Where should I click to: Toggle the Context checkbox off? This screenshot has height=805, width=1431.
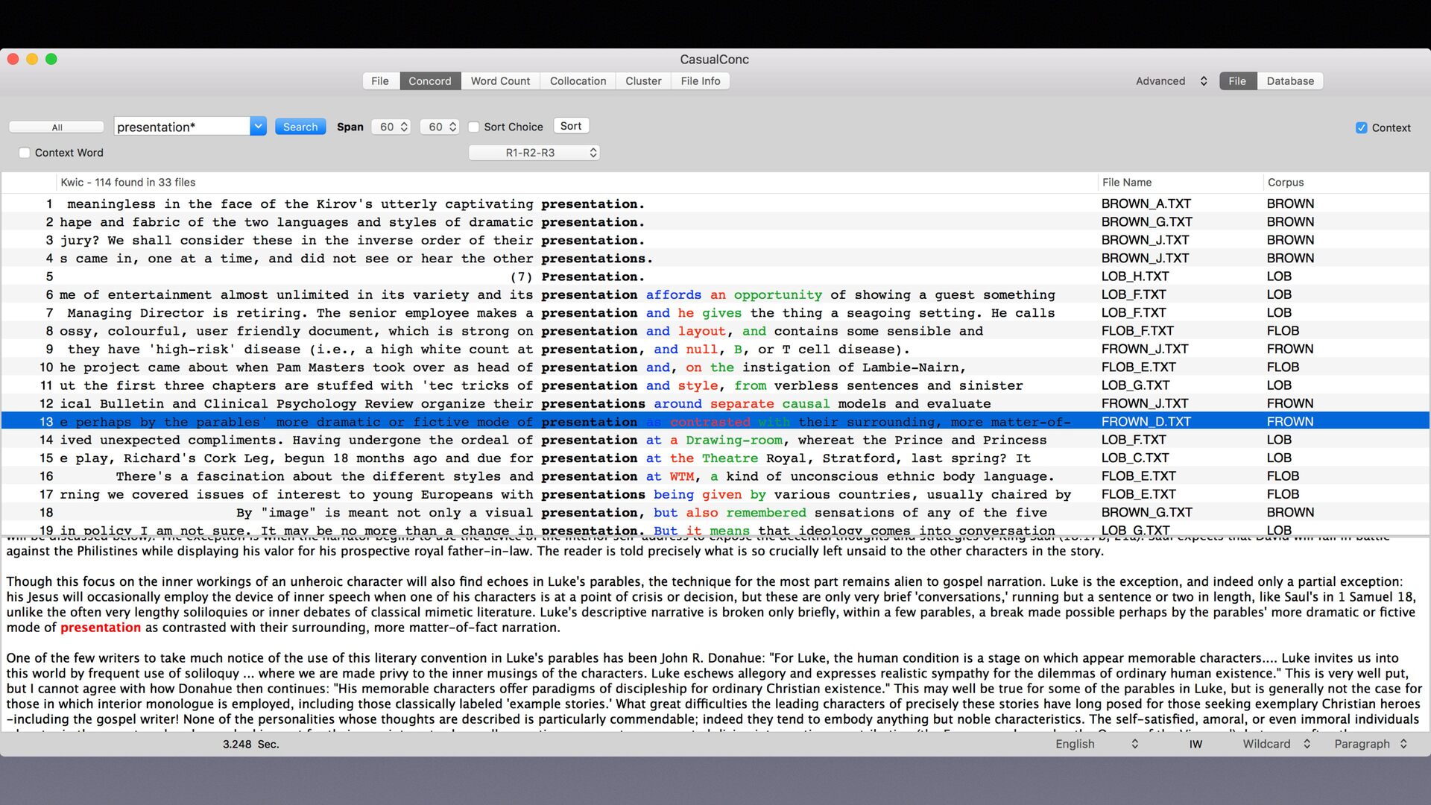1362,127
